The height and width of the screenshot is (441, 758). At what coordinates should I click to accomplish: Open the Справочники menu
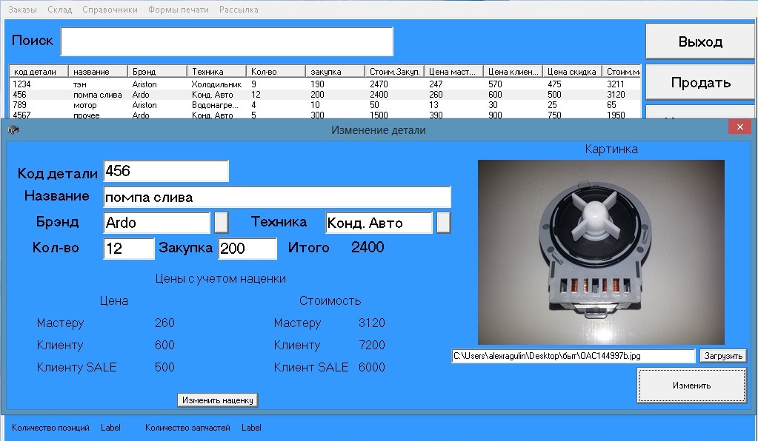110,10
